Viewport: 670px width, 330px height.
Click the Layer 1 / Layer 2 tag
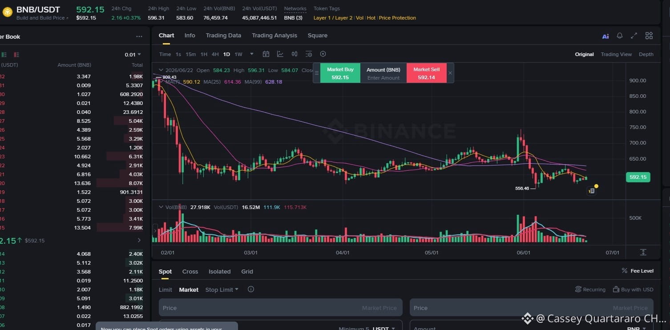[333, 18]
